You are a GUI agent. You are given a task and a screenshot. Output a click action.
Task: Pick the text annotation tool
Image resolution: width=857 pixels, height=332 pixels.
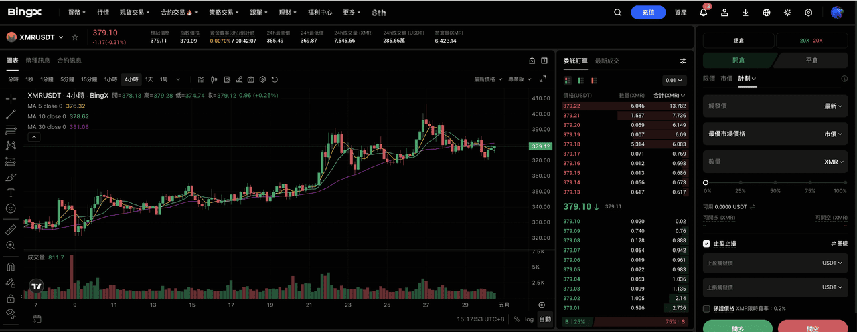11,192
